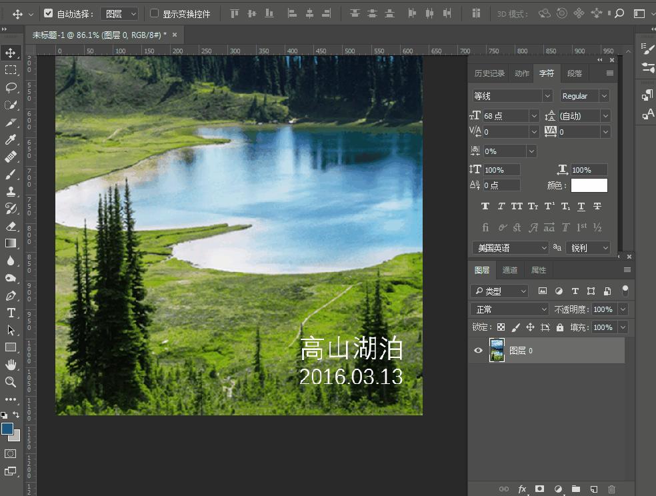Toggle faux bold text style
Screen dimensions: 656x496
click(485, 206)
